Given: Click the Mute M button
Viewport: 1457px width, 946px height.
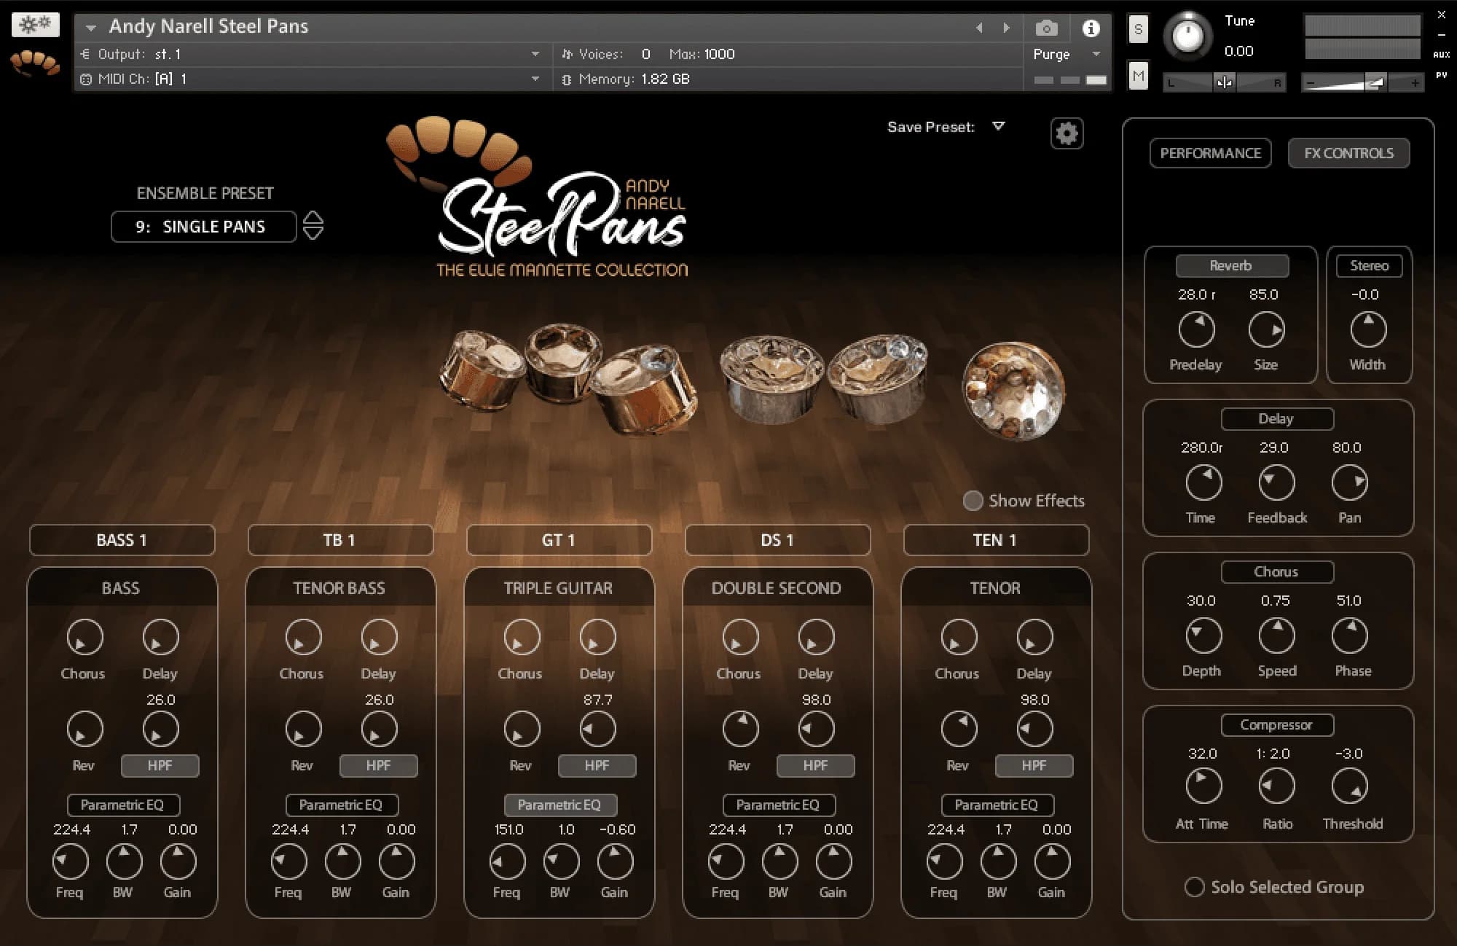Looking at the screenshot, I should (1138, 76).
